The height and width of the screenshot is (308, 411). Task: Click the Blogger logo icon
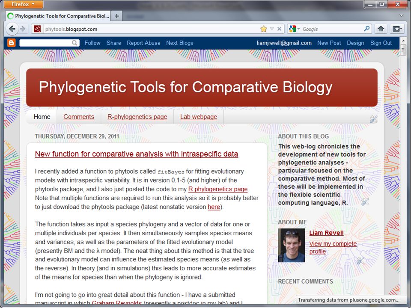(11, 43)
